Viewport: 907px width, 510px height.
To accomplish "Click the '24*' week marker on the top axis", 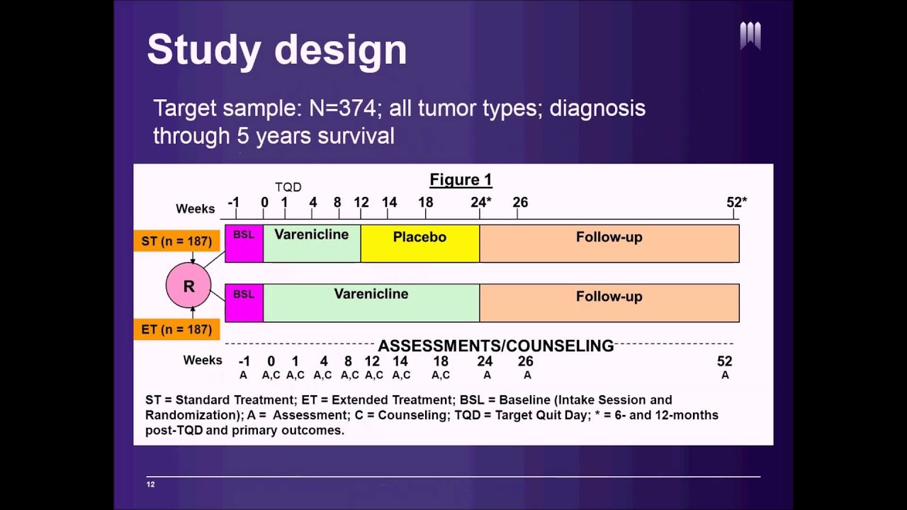I will [481, 203].
